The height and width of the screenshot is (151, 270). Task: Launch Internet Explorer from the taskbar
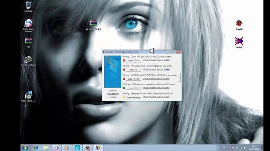click(x=35, y=148)
